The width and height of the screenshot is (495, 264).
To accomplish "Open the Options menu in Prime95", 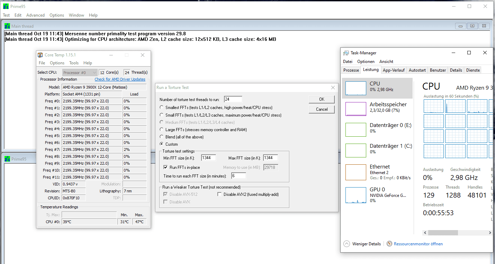I will coord(57,15).
